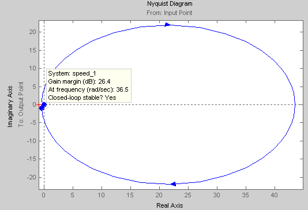Click the 'To: Output Point' label
Screen dimensions: 308x210
[21, 104]
